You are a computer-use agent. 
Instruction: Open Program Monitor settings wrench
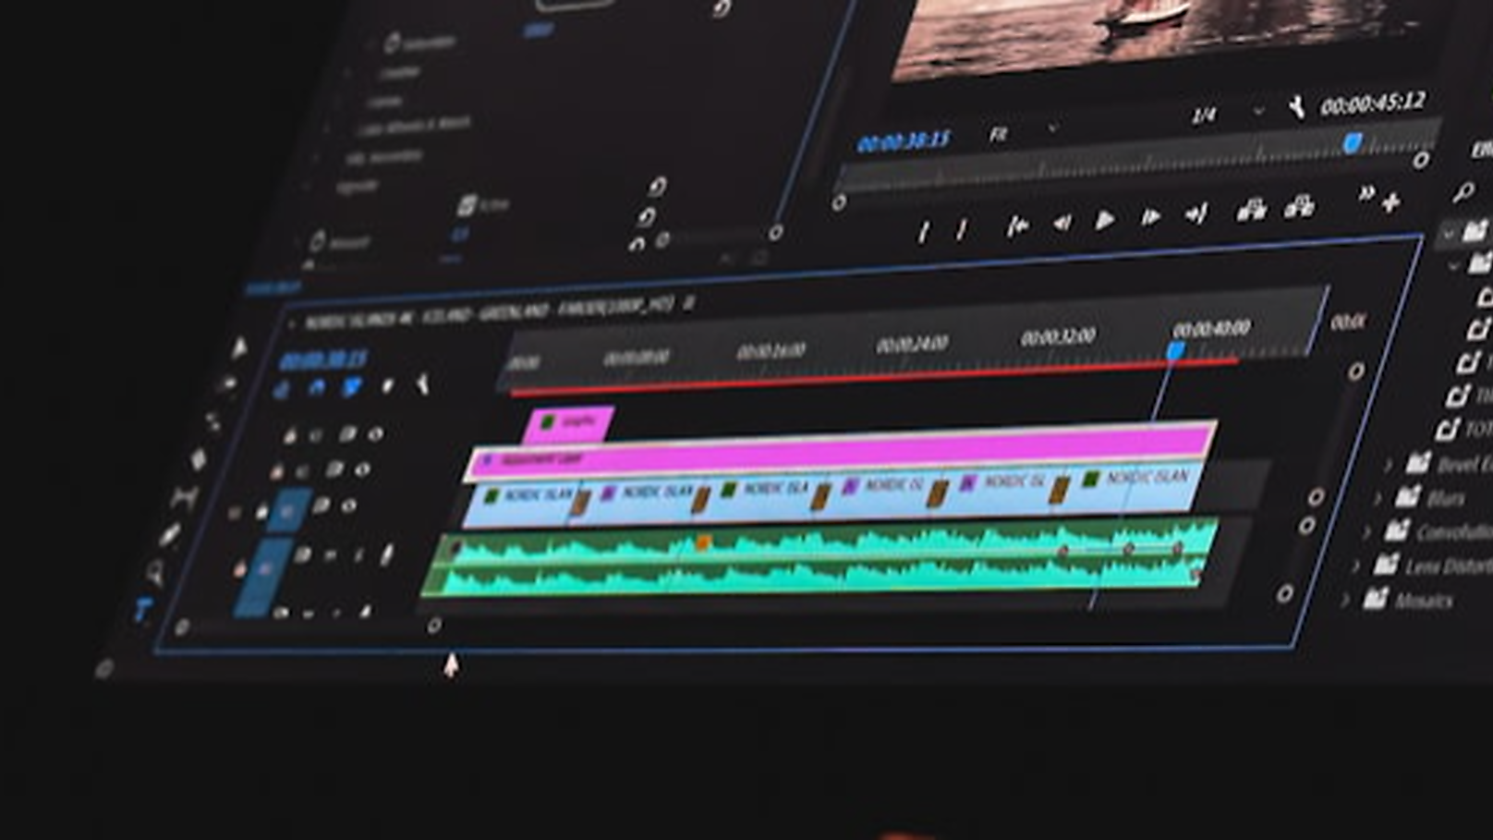tap(1297, 108)
